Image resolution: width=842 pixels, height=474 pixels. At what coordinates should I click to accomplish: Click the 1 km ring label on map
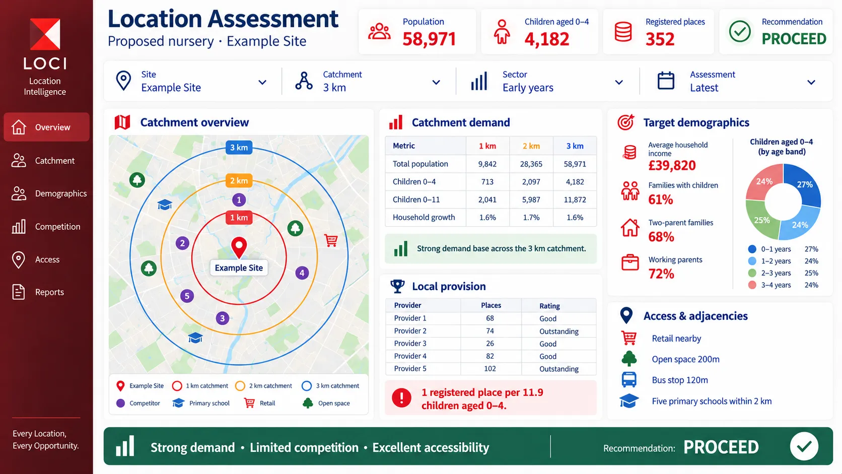click(x=239, y=218)
